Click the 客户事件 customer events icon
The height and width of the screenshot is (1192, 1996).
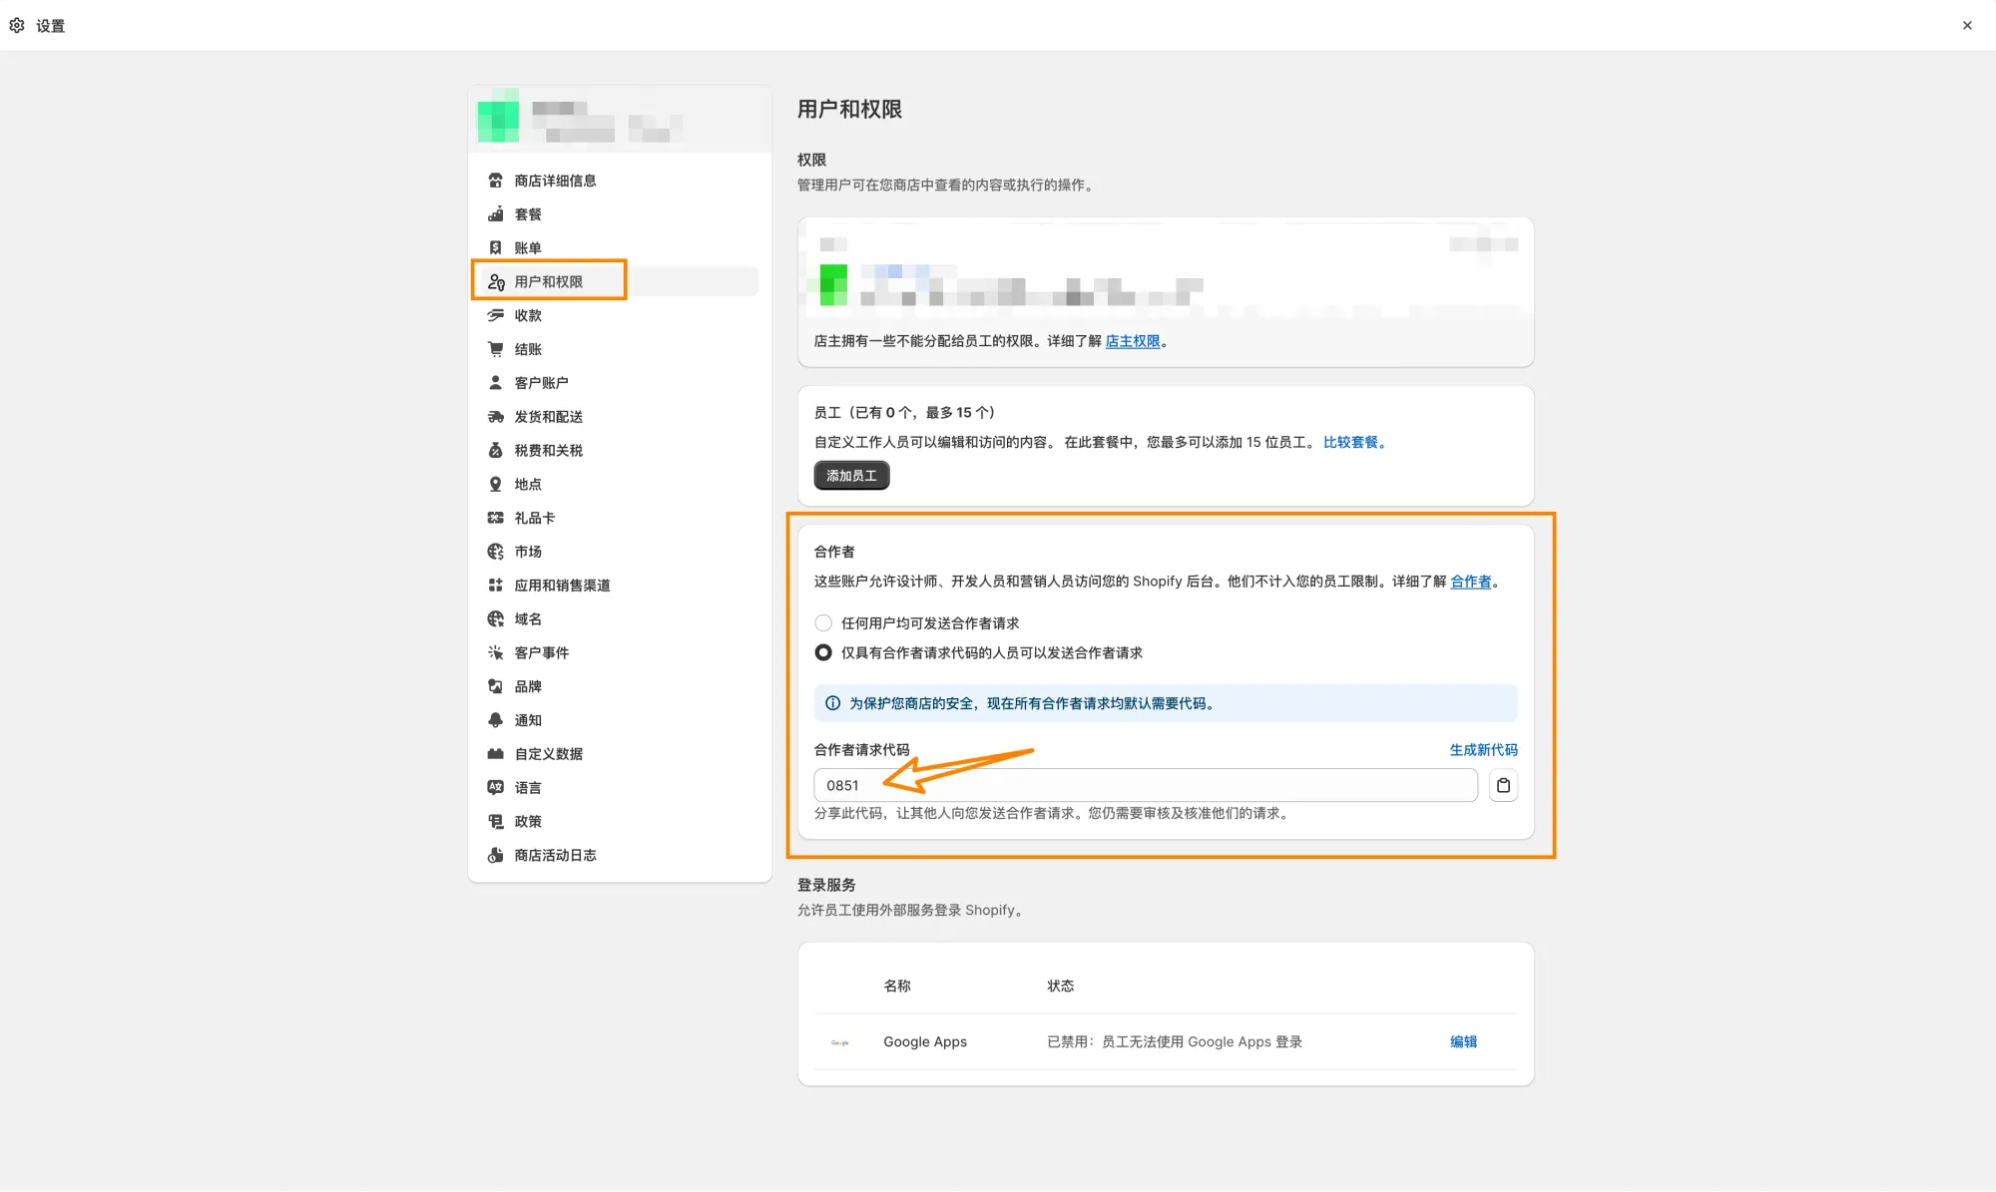coord(495,652)
